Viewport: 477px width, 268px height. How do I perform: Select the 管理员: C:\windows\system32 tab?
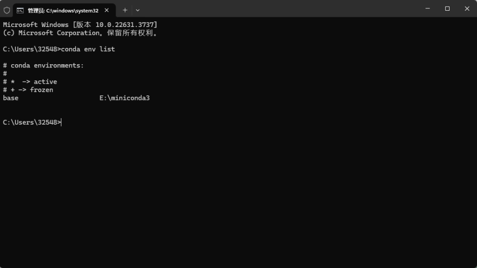[63, 10]
